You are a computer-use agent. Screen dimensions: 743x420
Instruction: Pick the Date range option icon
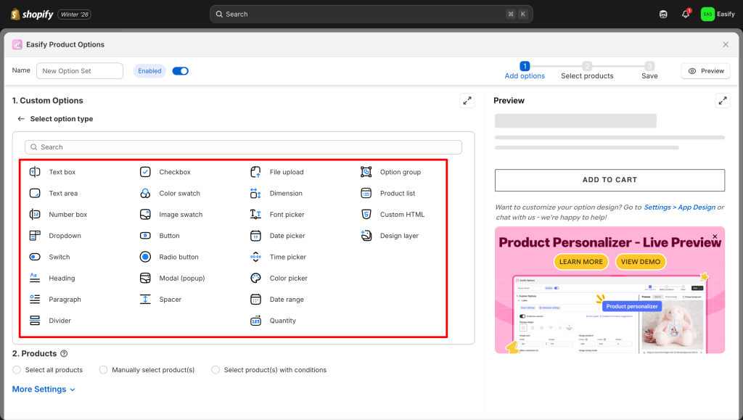[x=255, y=300]
